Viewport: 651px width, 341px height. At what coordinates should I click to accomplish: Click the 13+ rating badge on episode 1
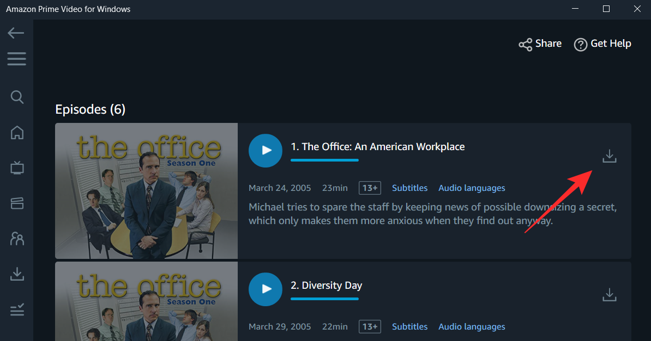[x=370, y=188]
